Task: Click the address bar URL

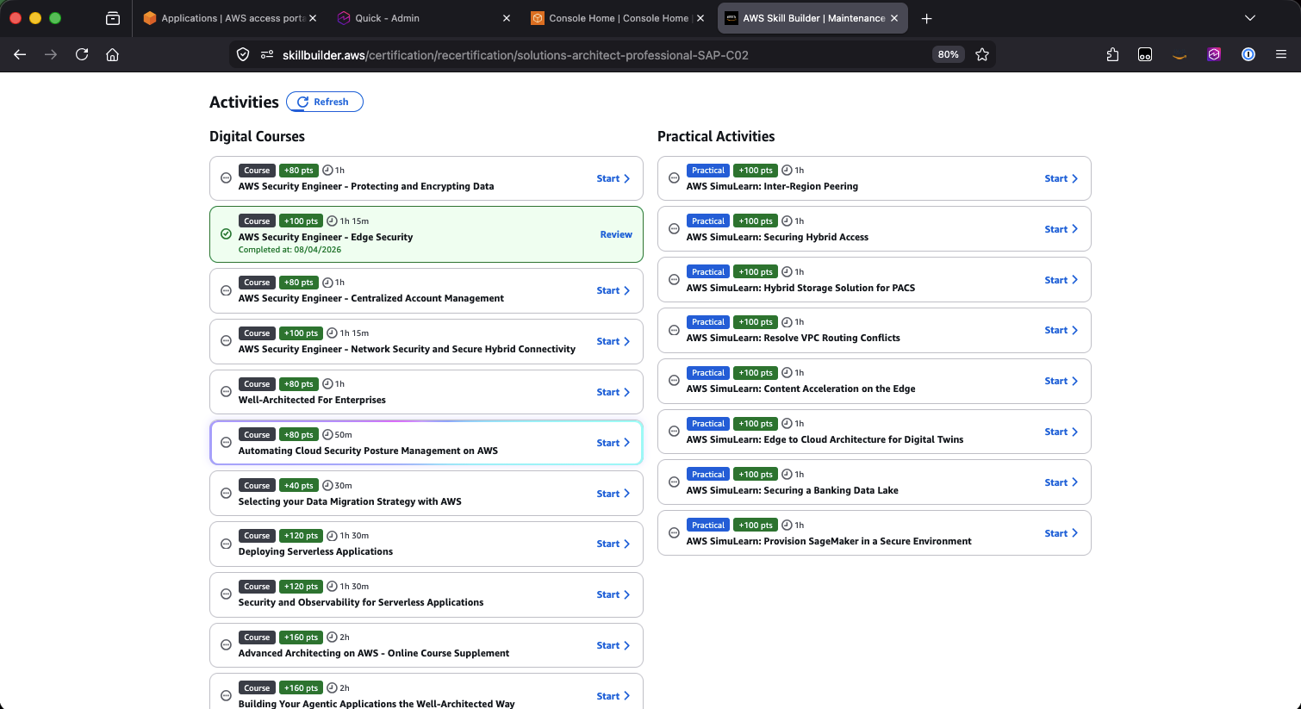Action: pyautogui.click(x=515, y=55)
